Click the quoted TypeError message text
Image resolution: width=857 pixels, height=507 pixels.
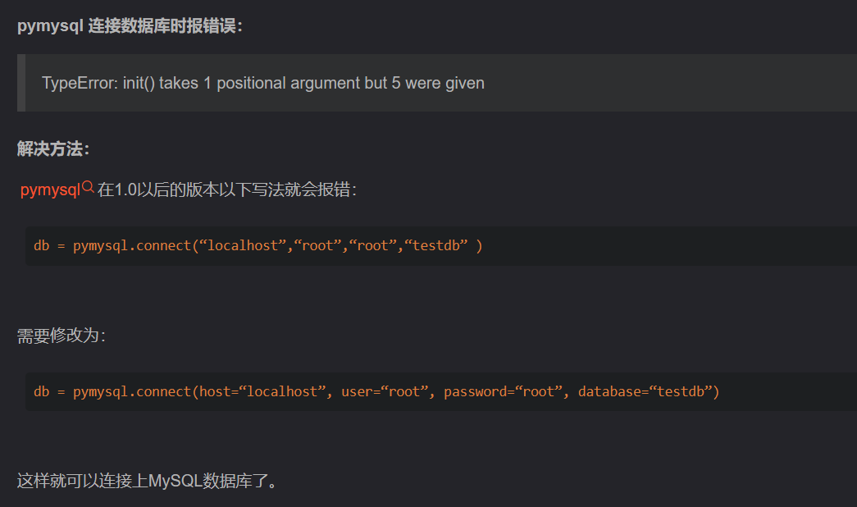[263, 83]
